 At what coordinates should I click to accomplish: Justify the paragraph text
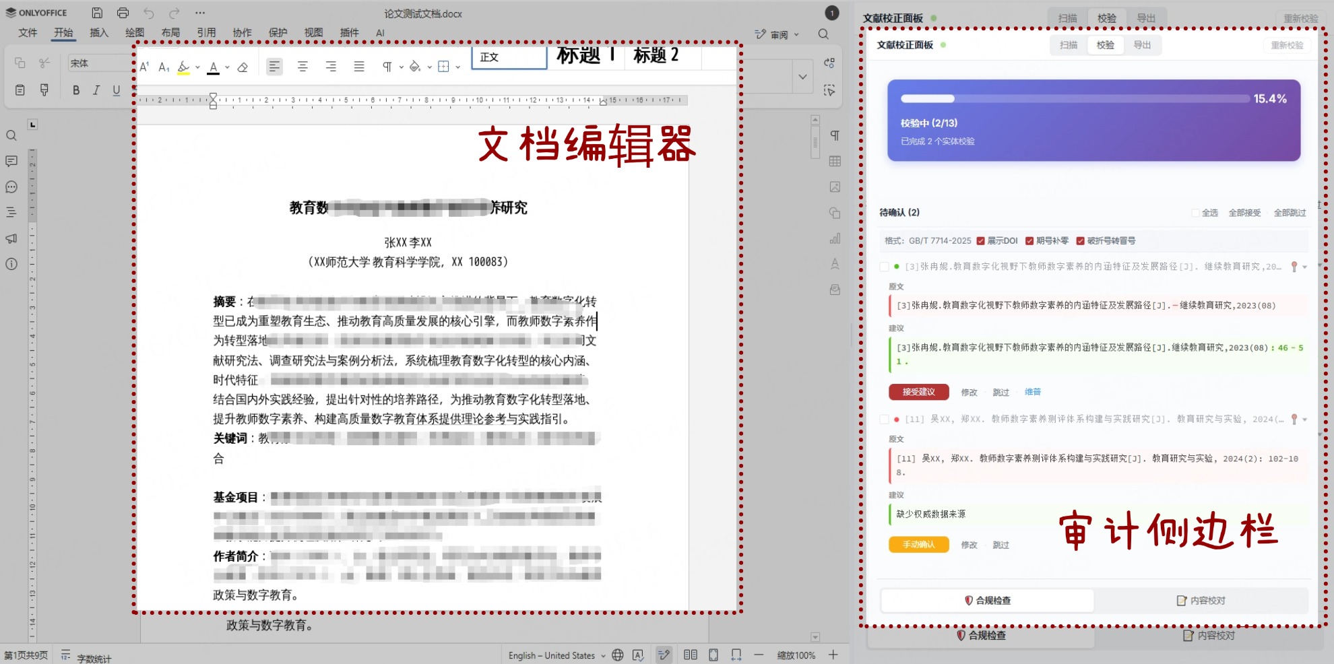click(359, 67)
